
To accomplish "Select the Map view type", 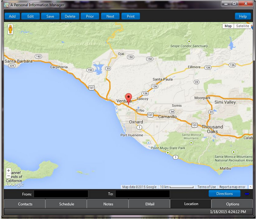I will (228, 26).
